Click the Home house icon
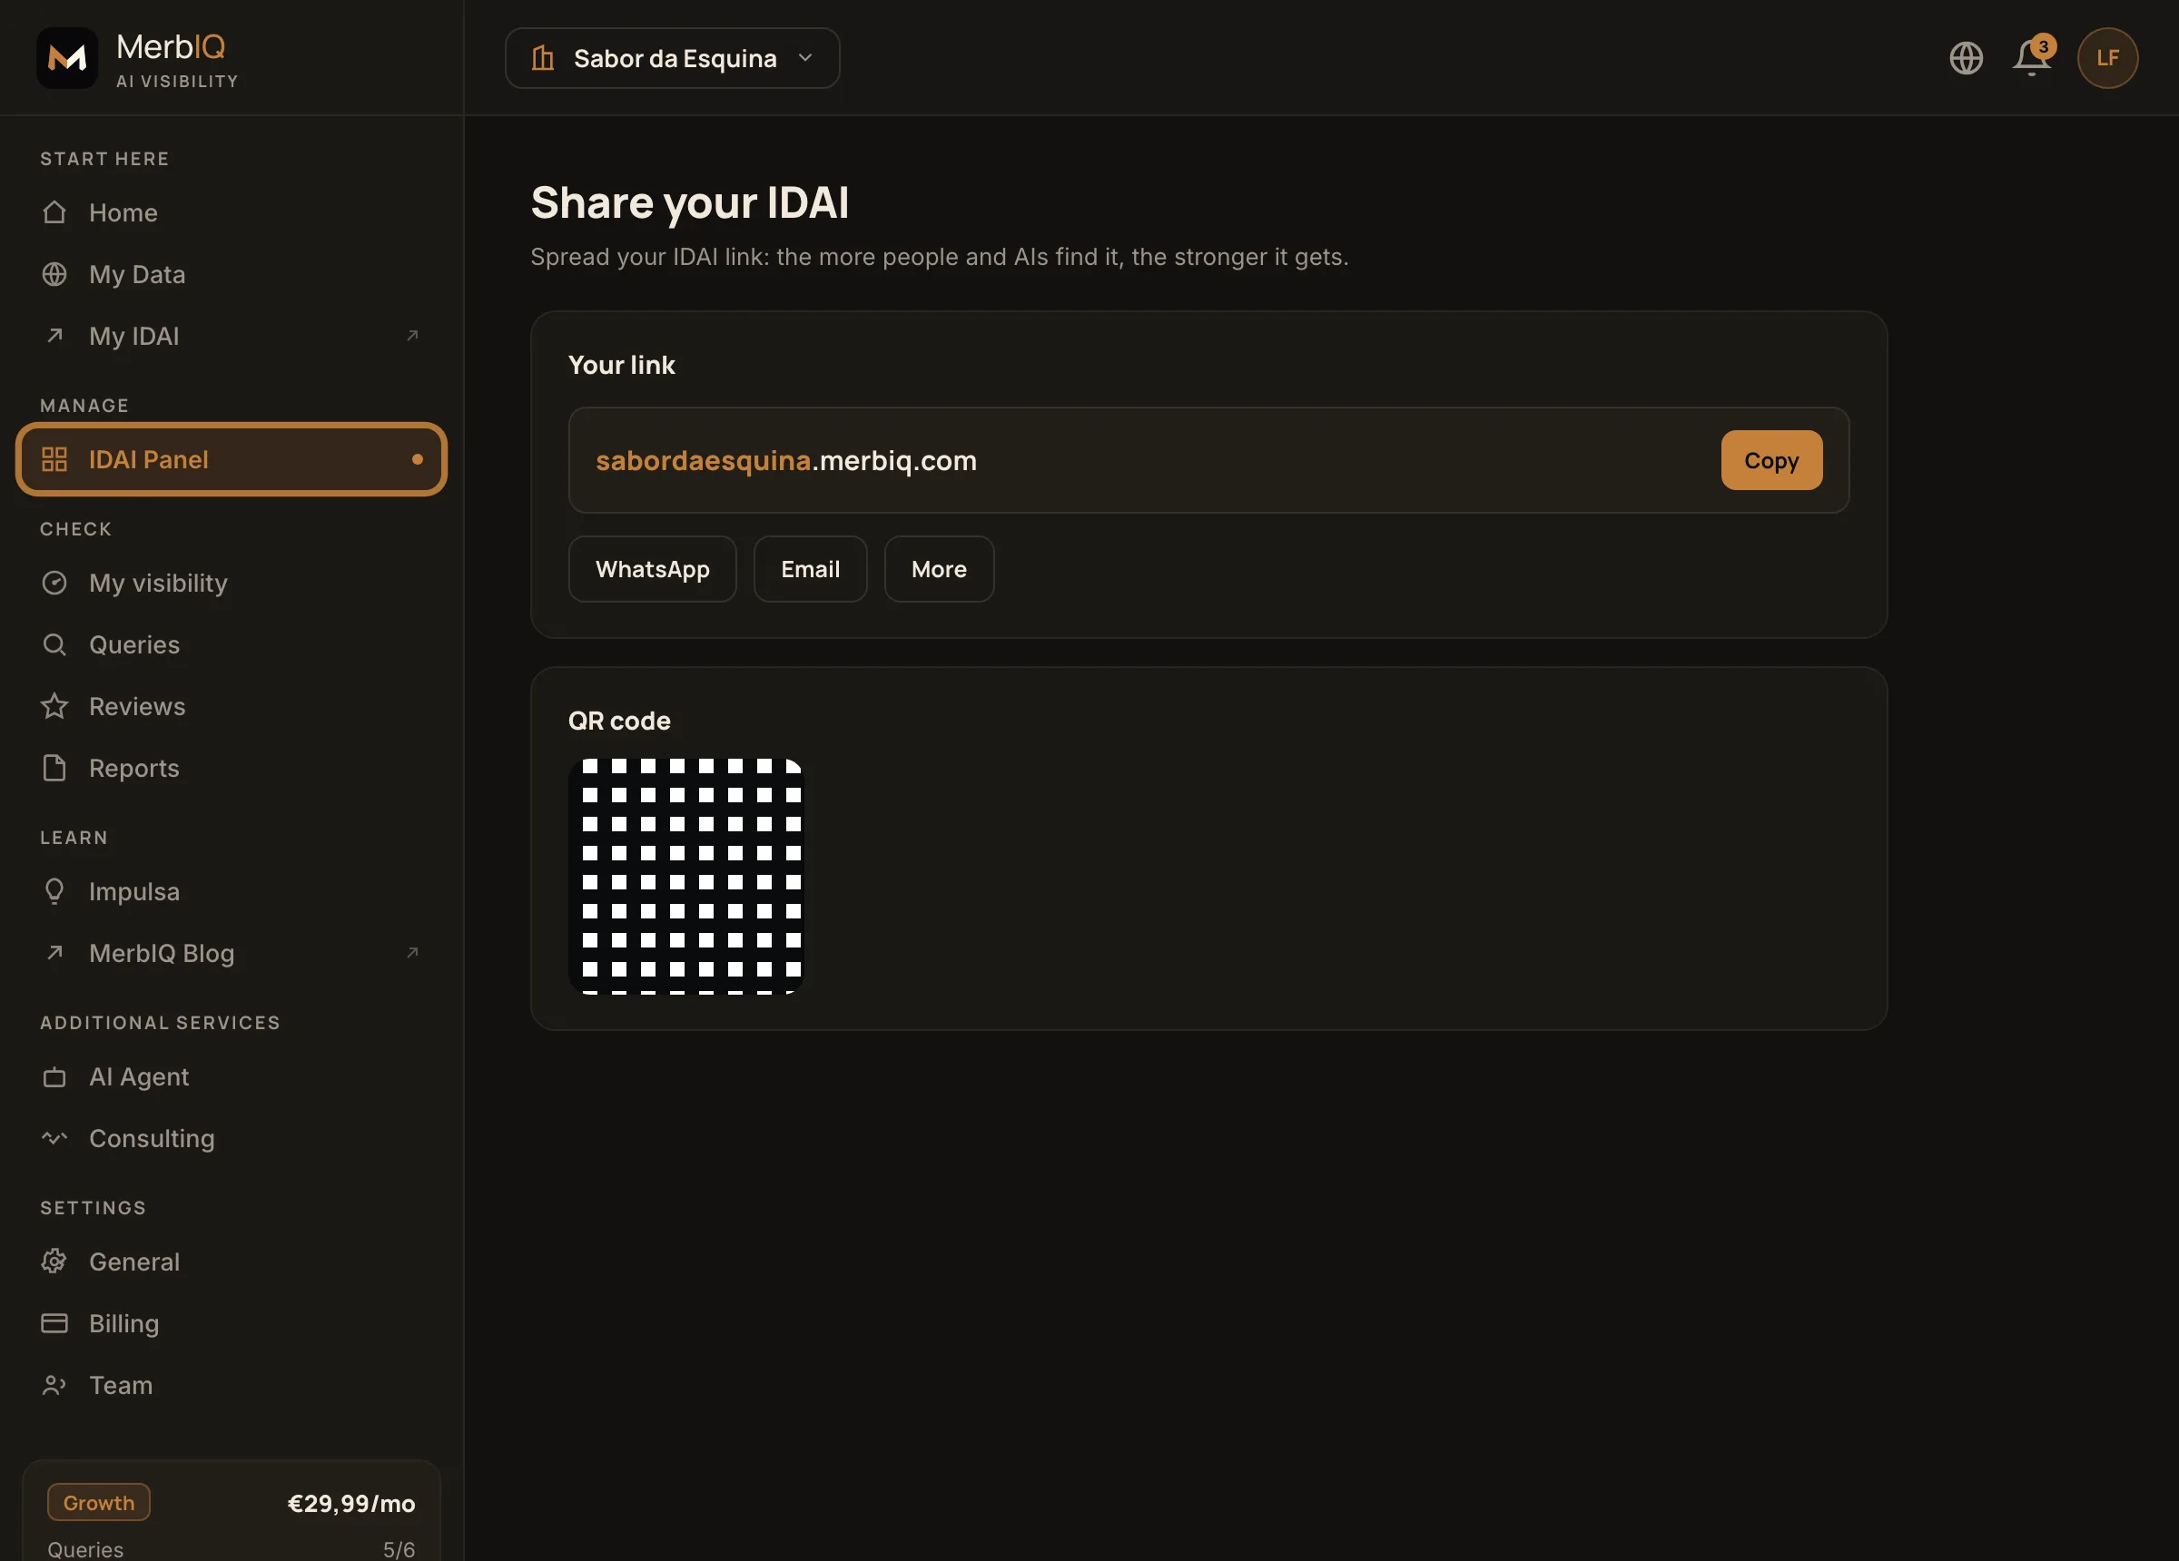 tap(54, 212)
